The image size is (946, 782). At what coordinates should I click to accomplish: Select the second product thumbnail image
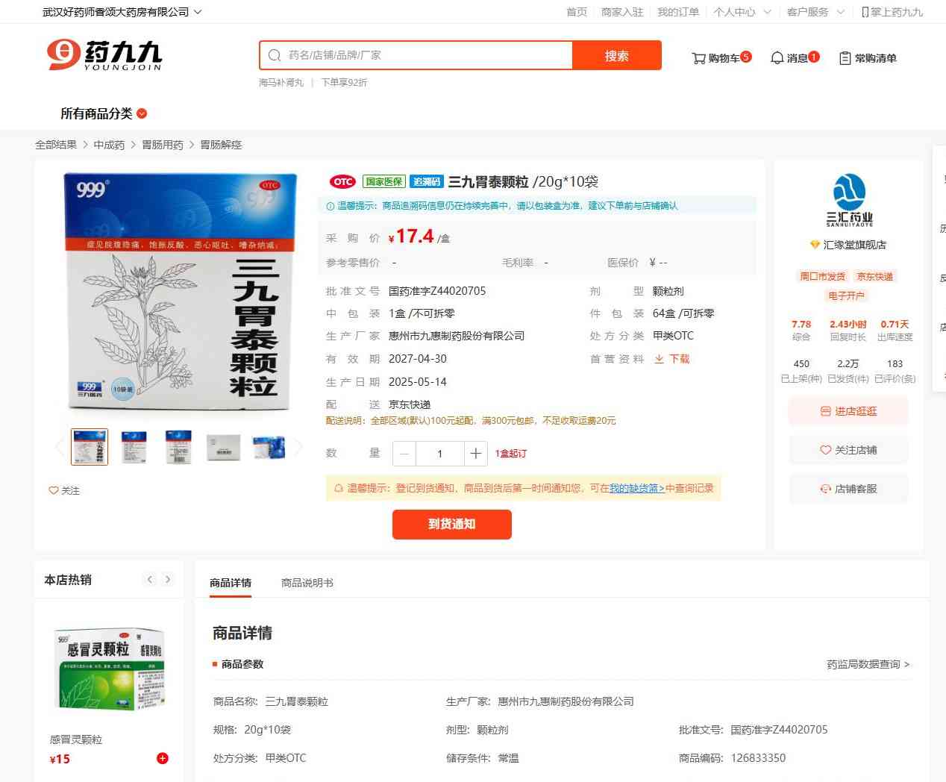tap(134, 447)
